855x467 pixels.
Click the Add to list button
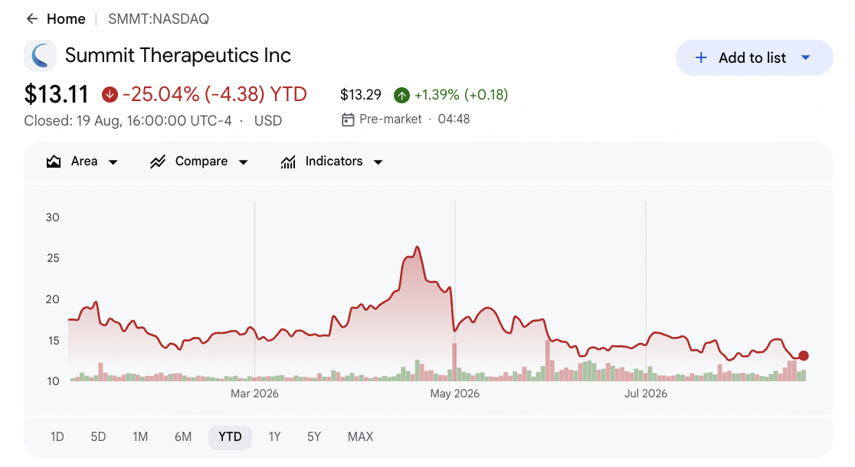click(x=754, y=57)
